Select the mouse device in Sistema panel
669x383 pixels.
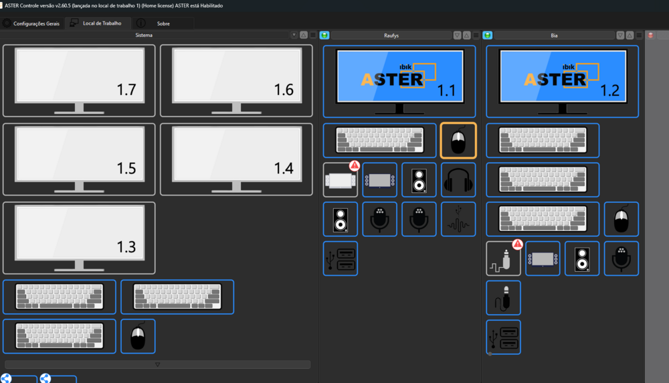(138, 336)
